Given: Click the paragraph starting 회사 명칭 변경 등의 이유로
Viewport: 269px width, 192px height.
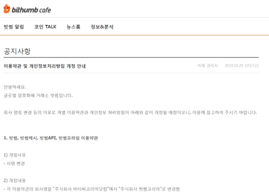Looking at the screenshot, I should pos(131,113).
